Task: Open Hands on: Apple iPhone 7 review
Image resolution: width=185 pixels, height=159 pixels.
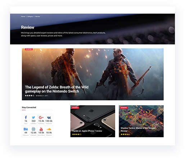Action: (x=87, y=131)
